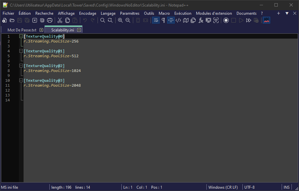The width and height of the screenshot is (299, 191).
Task: Click the Save All icon
Action: tap(27, 20)
